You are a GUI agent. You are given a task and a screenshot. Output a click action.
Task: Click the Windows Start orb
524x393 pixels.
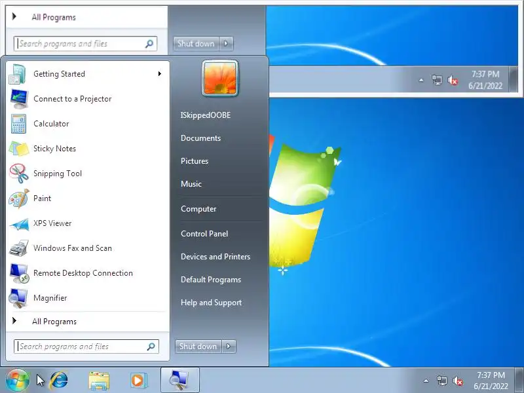click(18, 381)
